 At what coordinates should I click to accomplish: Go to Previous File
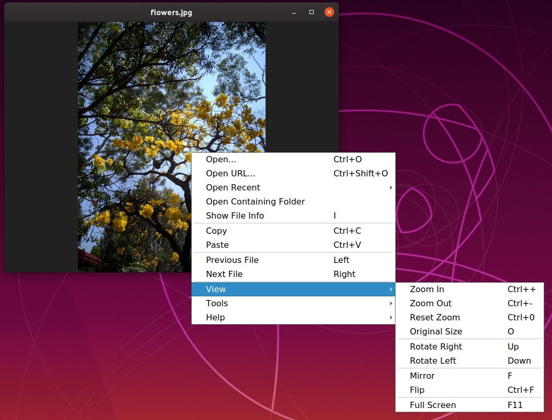232,260
